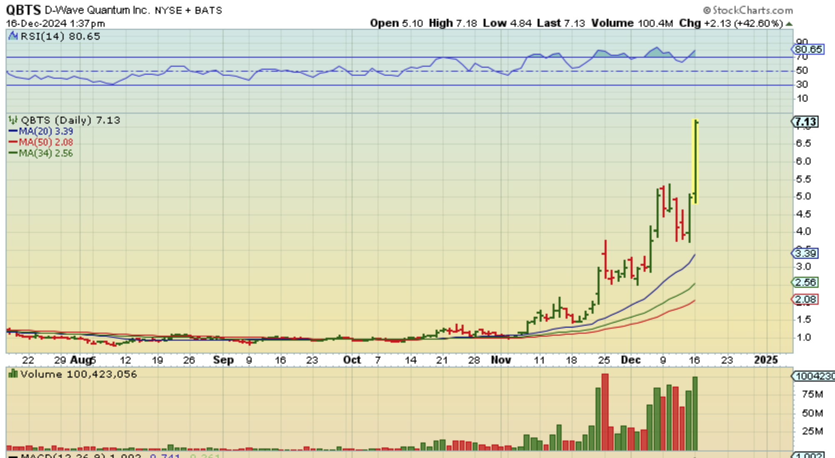
Task: Click the 7.13 last price tag on axis
Action: tap(805, 122)
